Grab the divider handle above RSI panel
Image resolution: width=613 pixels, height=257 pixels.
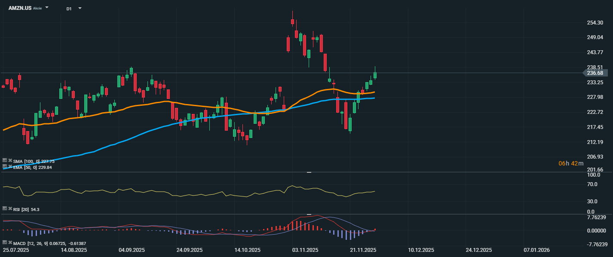click(309, 172)
